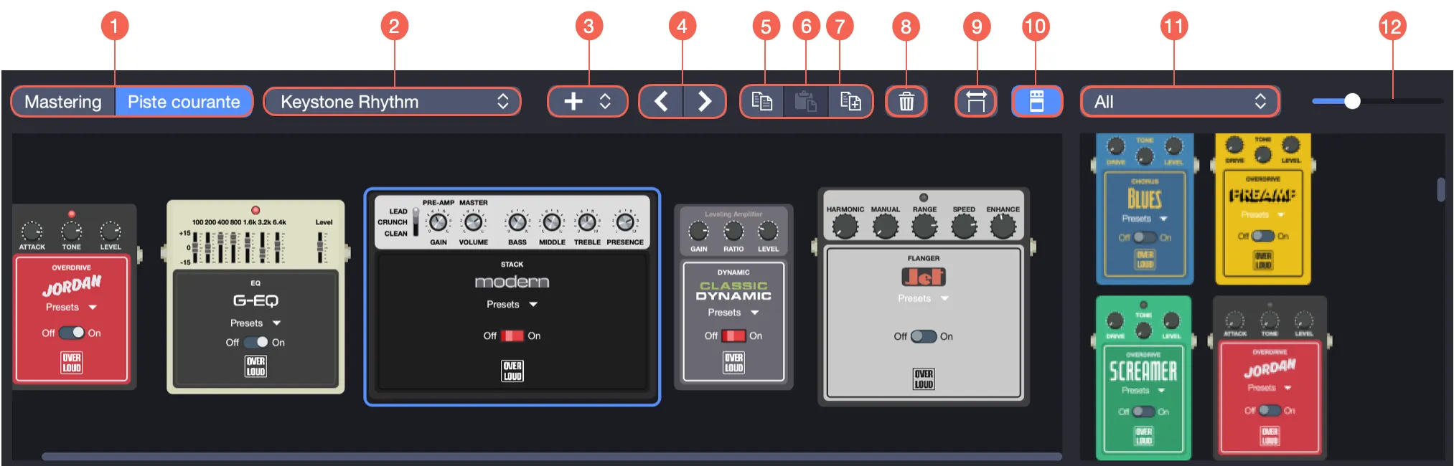Click the Overloud logo on Modern stack
Viewport: 1454px width, 466px height.
(512, 371)
